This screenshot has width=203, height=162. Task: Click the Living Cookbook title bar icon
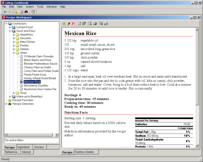[3, 3]
